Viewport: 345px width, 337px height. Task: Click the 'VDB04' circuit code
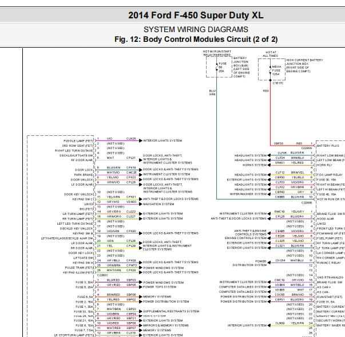[x=280, y=285]
